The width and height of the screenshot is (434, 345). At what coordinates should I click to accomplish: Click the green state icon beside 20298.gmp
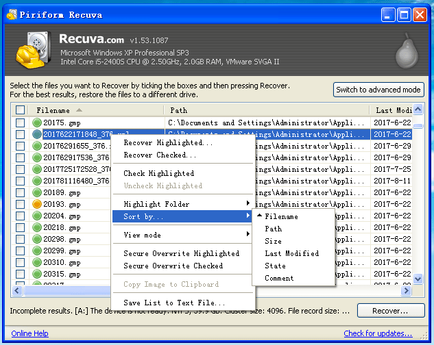[x=37, y=239]
